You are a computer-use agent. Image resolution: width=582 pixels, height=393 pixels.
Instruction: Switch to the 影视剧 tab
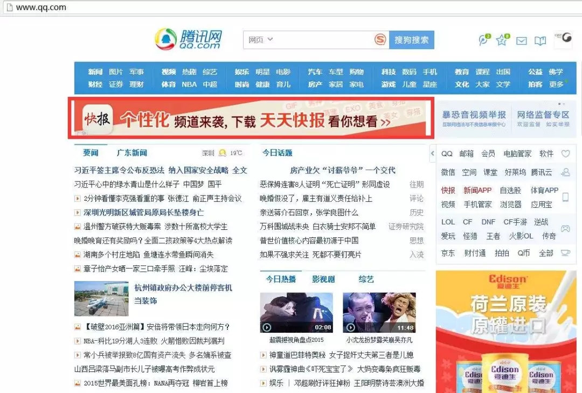tap(323, 279)
